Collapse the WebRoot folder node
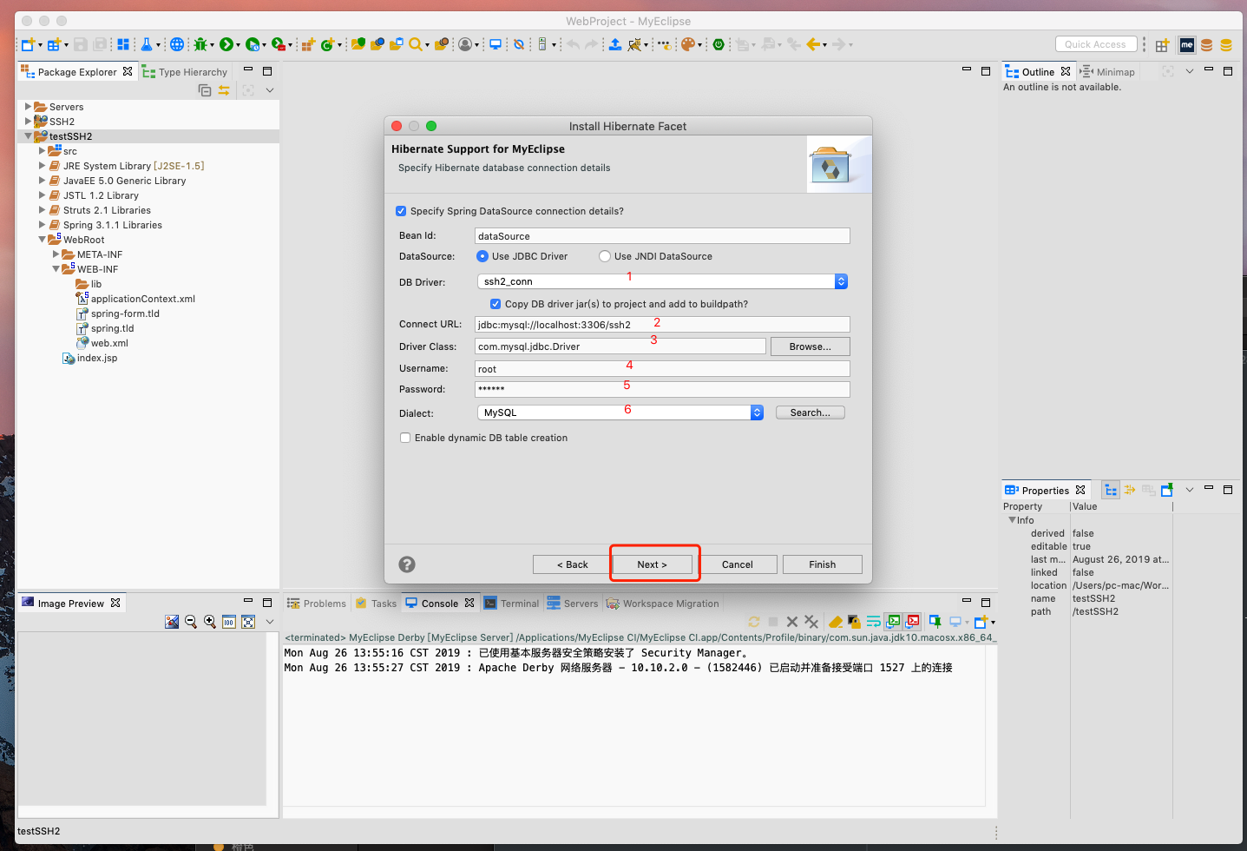Screen dimensions: 1247x851 (42, 240)
